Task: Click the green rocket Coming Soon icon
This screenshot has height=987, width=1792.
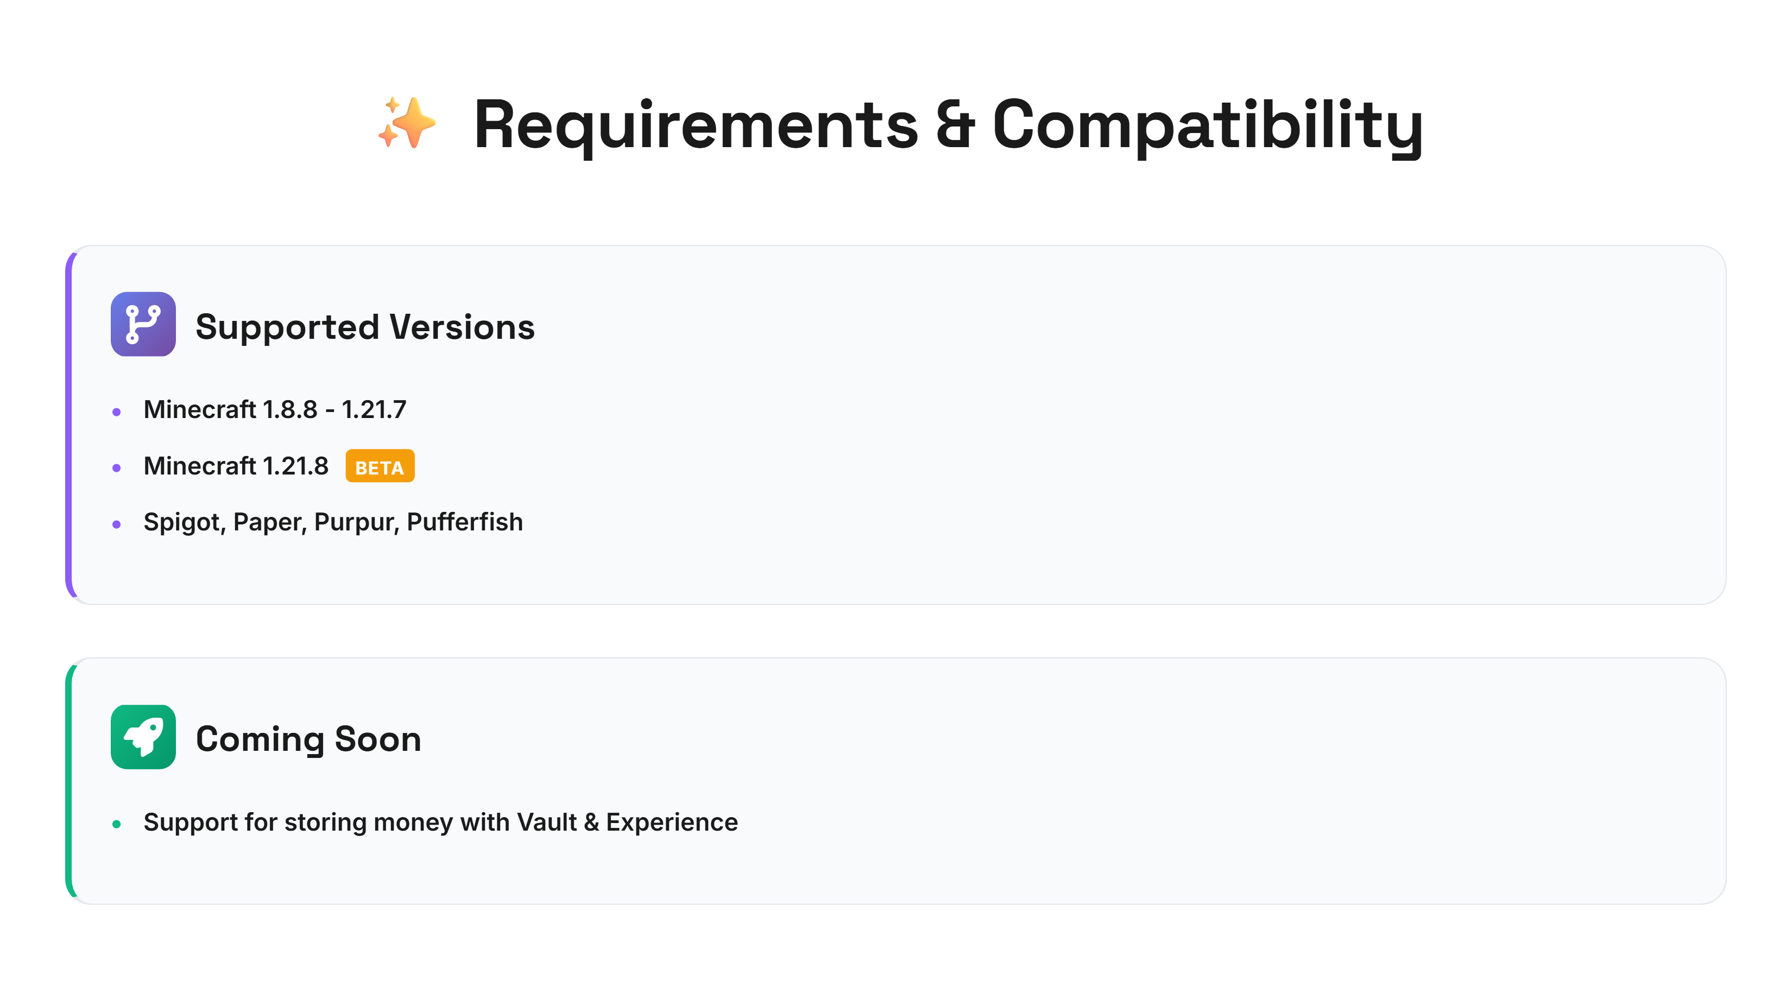Action: click(x=143, y=737)
